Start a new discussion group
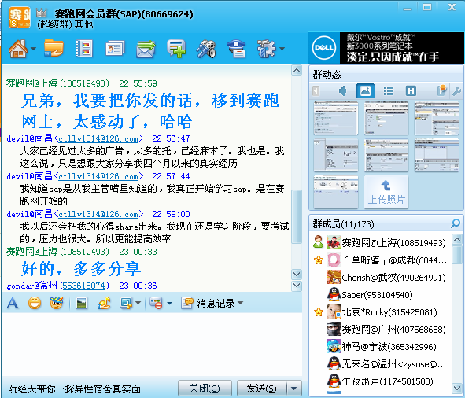This screenshot has width=465, height=398. click(x=176, y=49)
